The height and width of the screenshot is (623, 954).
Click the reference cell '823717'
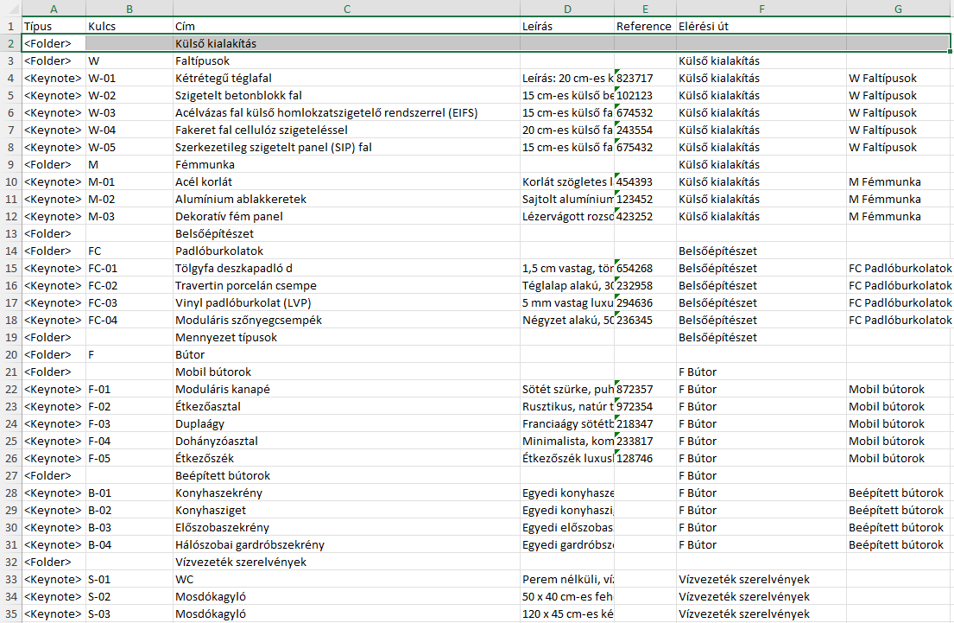643,78
